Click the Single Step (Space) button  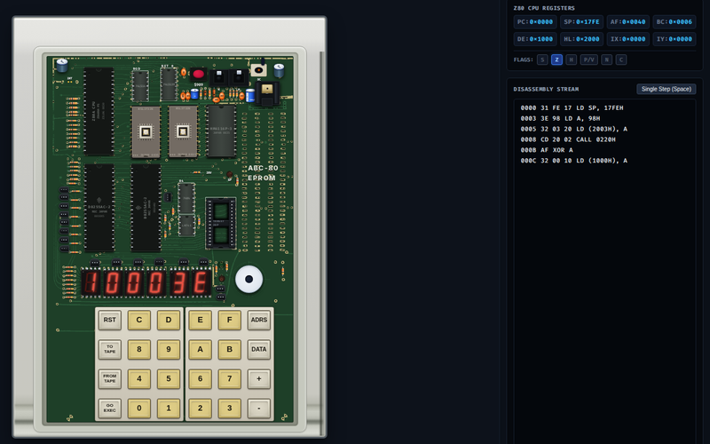click(x=667, y=89)
